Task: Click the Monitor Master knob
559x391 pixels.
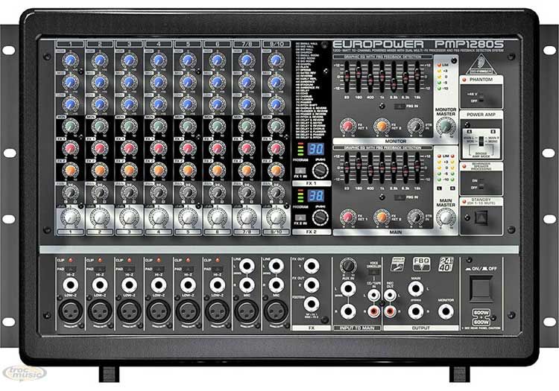Action: (x=446, y=127)
